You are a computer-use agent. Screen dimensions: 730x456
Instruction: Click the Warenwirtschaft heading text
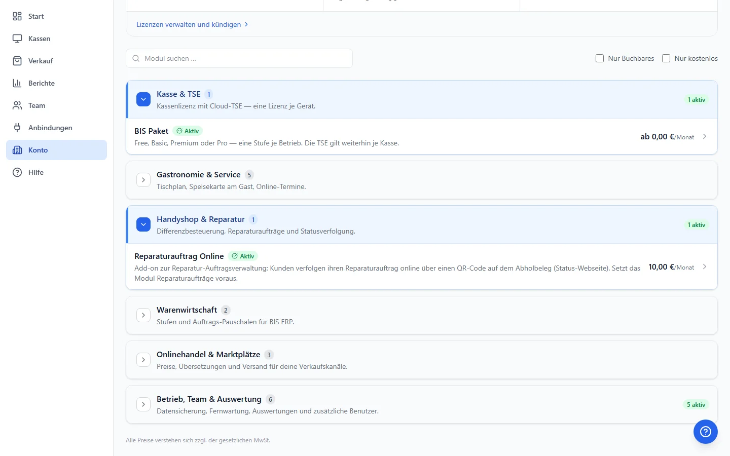coord(187,310)
